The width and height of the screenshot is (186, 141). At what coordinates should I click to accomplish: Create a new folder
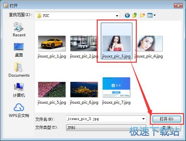[x=142, y=15]
